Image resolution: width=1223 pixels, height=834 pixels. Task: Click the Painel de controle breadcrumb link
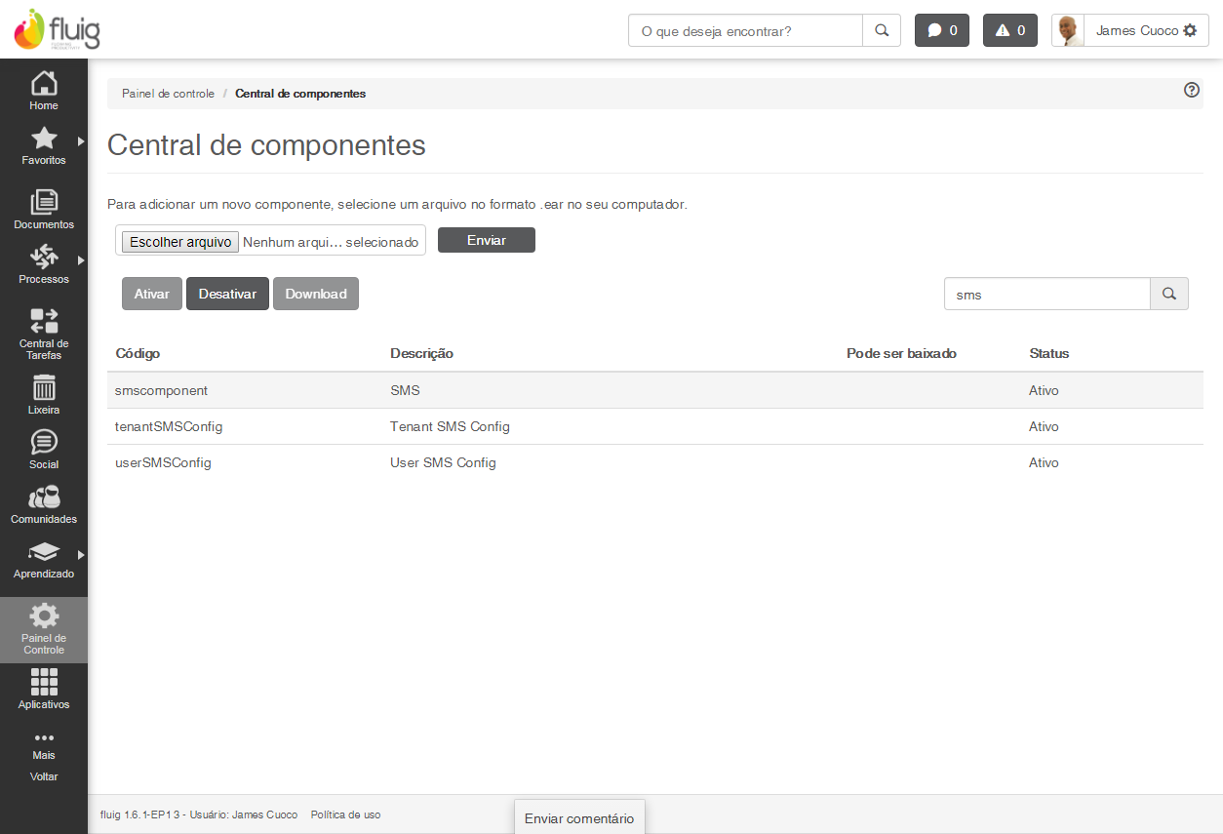[168, 94]
